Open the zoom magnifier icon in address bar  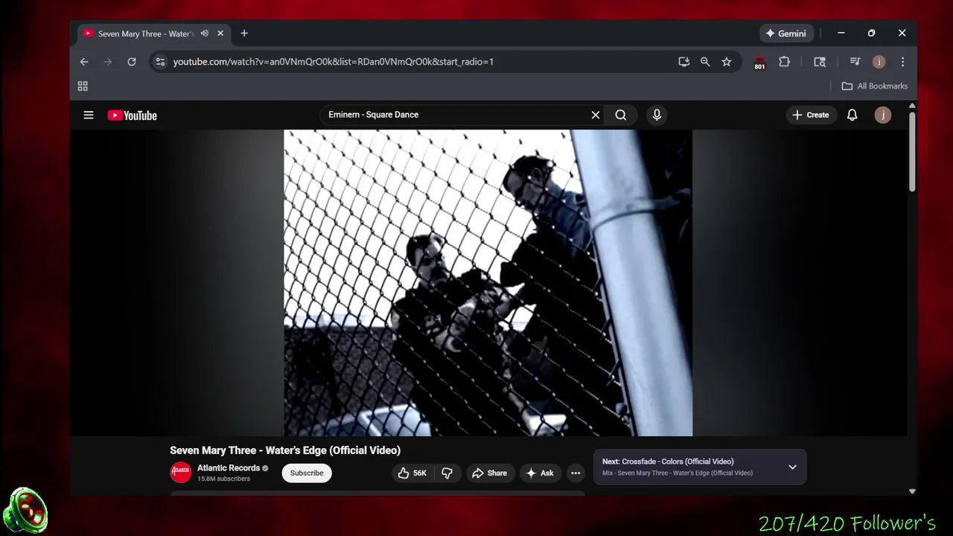click(x=705, y=62)
